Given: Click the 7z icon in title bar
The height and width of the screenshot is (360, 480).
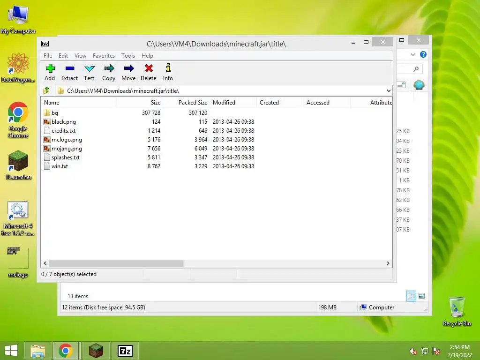Looking at the screenshot, I should 45,44.
